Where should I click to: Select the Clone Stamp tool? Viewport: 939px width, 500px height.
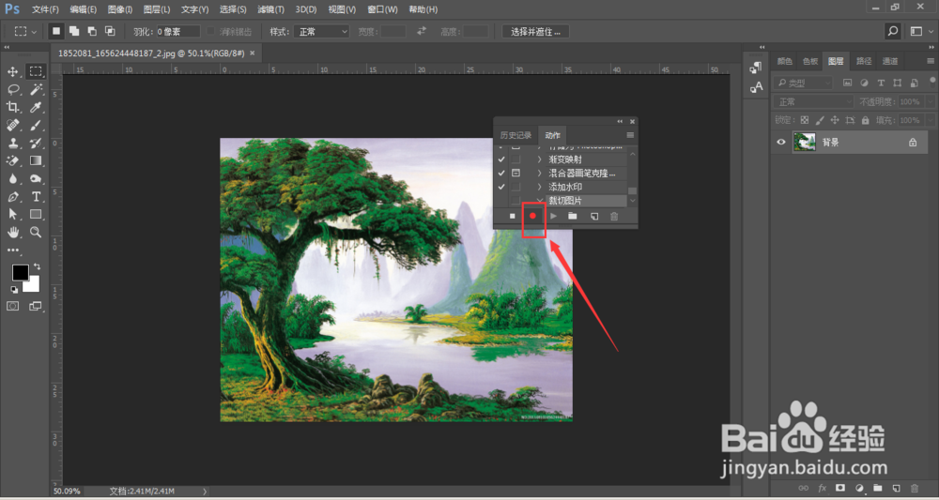point(12,143)
